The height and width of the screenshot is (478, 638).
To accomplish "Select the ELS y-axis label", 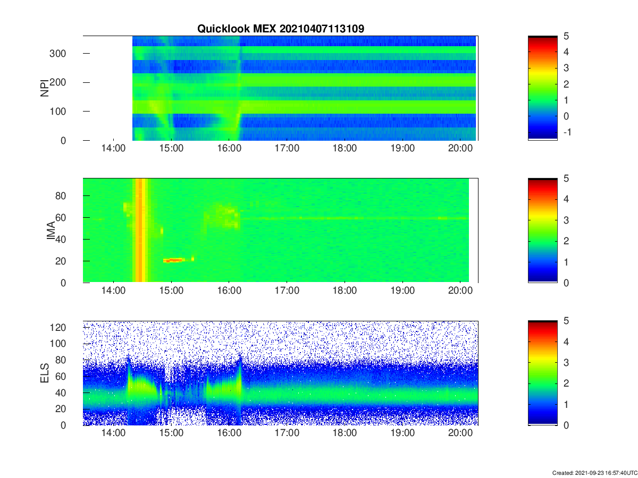I will click(45, 373).
